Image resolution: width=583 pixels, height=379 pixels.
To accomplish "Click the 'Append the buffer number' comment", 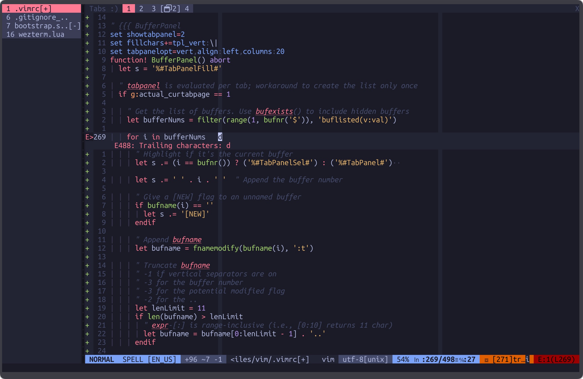I will coord(289,180).
